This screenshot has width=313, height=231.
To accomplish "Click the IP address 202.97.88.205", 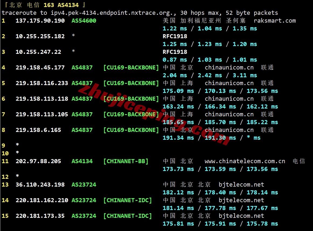I will click(x=38, y=161).
